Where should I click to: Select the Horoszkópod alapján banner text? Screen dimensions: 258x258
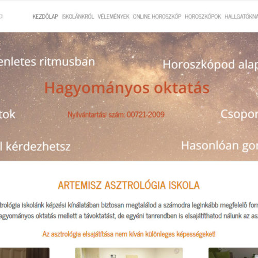point(211,65)
